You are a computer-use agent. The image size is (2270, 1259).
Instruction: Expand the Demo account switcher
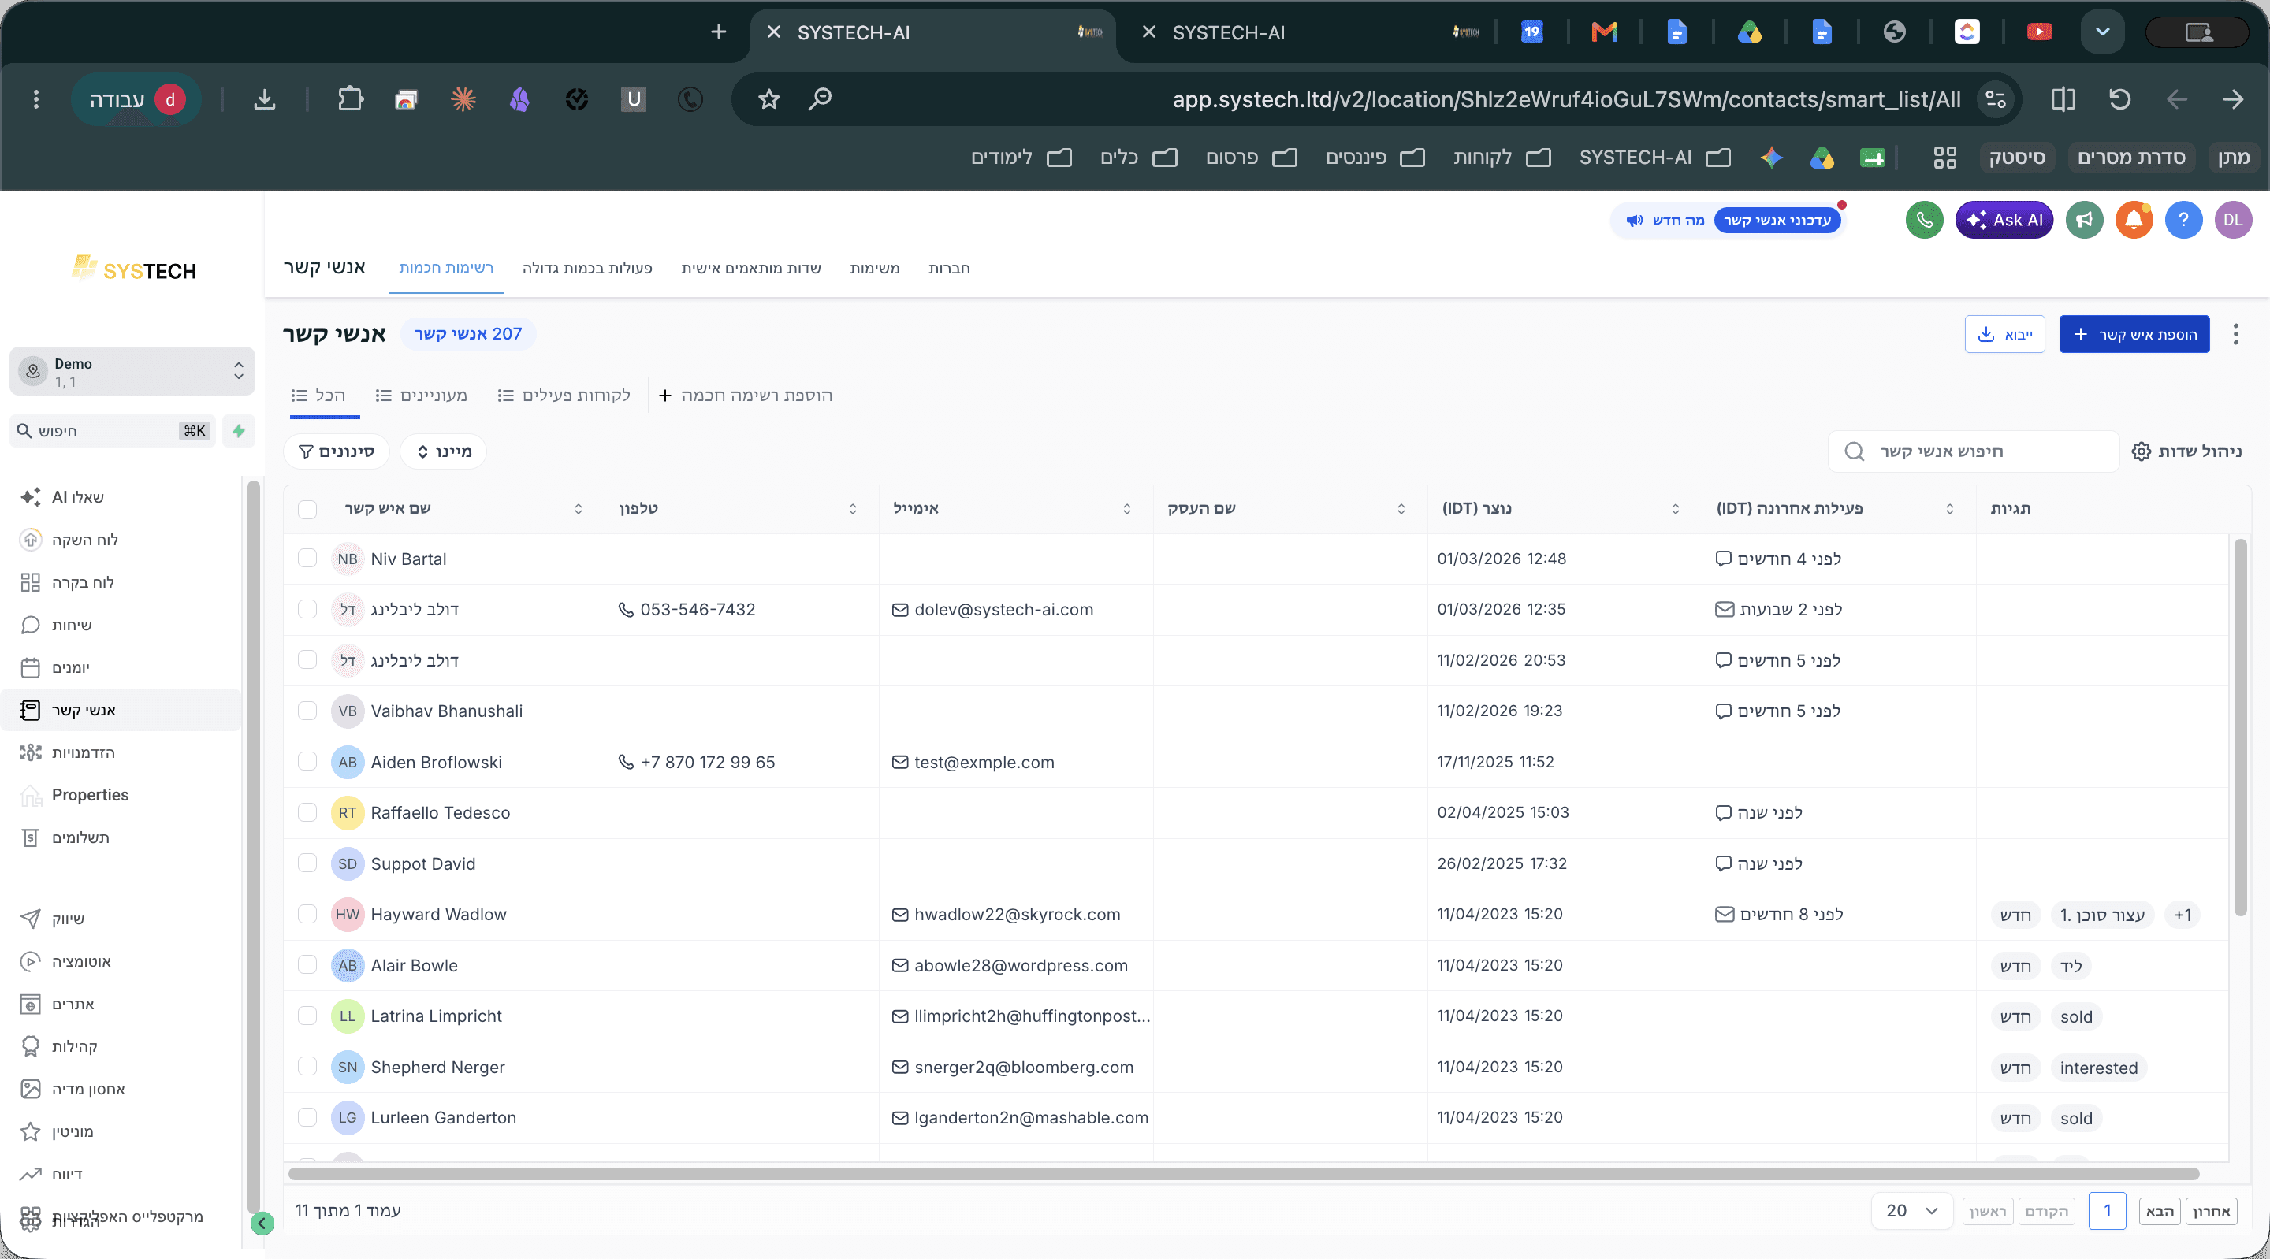tap(132, 372)
